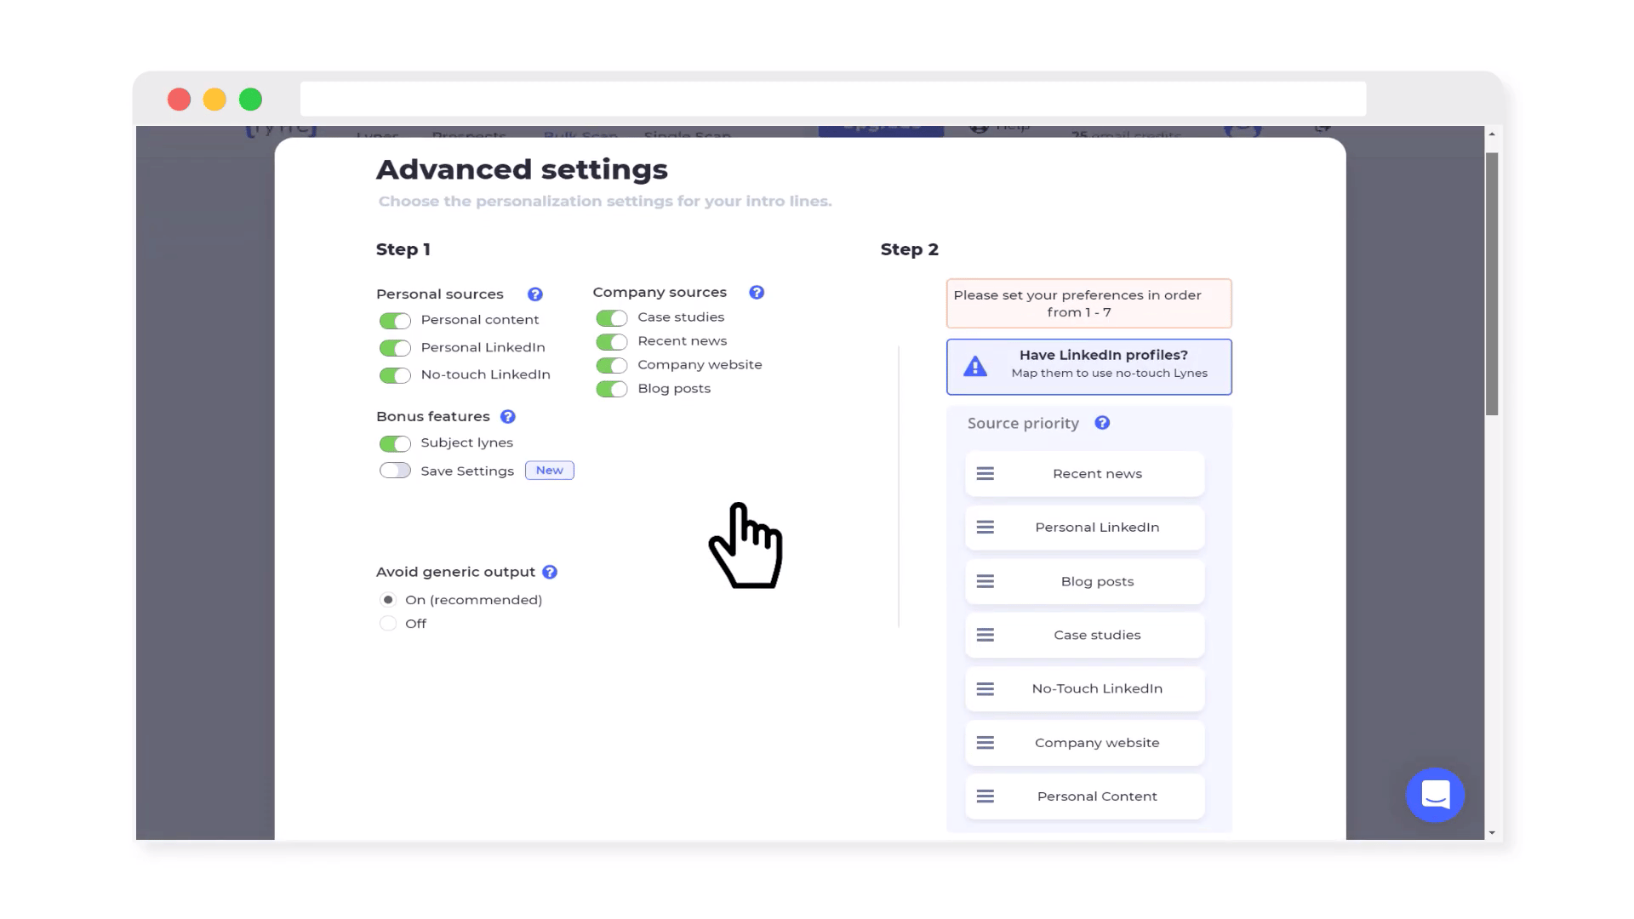Screen dimensions: 1634x919
Task: Turn off the Blog posts toggle
Action: pos(611,389)
